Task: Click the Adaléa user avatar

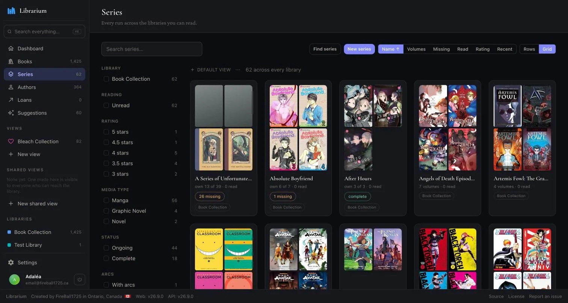Action: tap(14, 279)
